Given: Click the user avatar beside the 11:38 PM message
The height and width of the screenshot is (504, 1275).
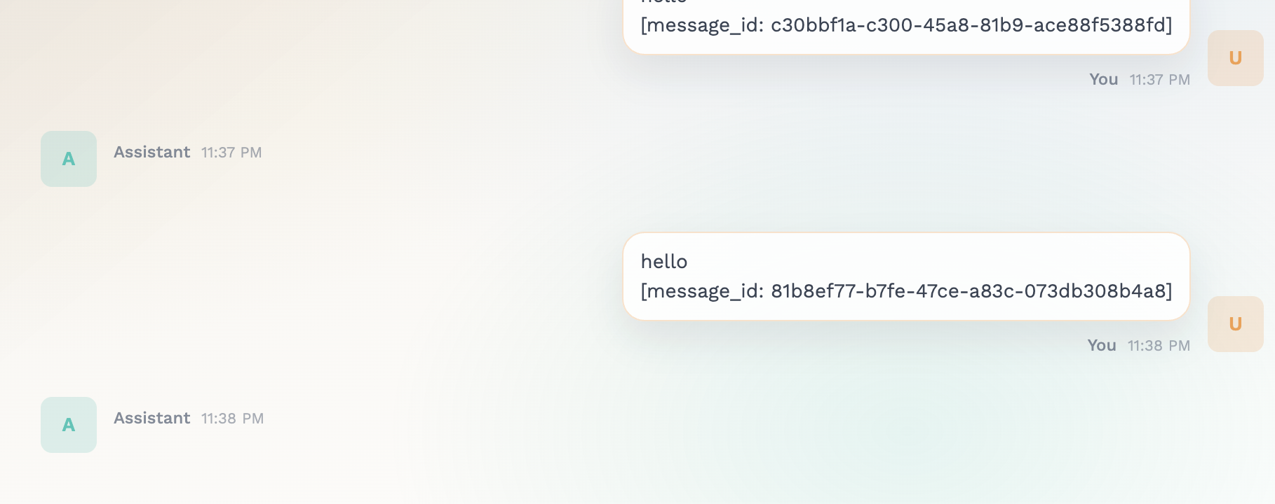Looking at the screenshot, I should point(1235,324).
